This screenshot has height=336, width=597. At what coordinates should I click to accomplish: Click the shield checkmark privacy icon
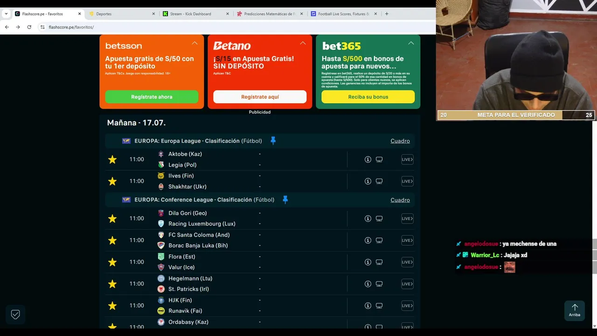[x=15, y=315]
